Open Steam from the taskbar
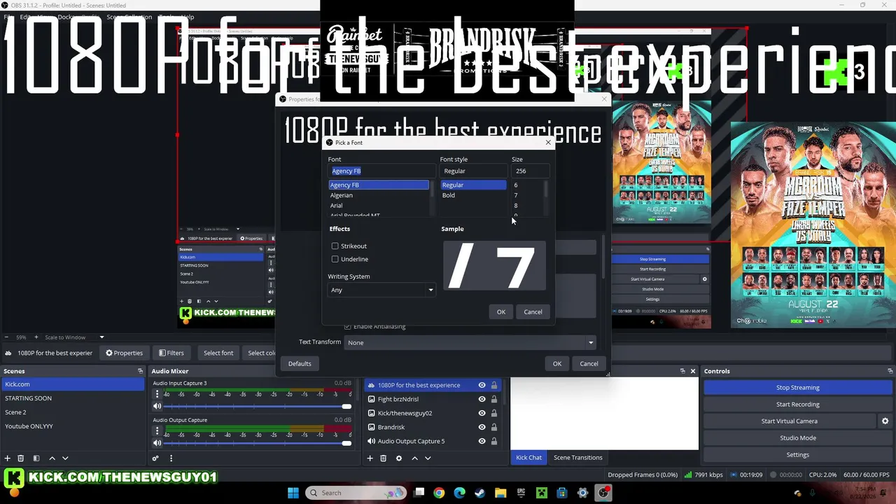896x504 pixels. [x=479, y=493]
